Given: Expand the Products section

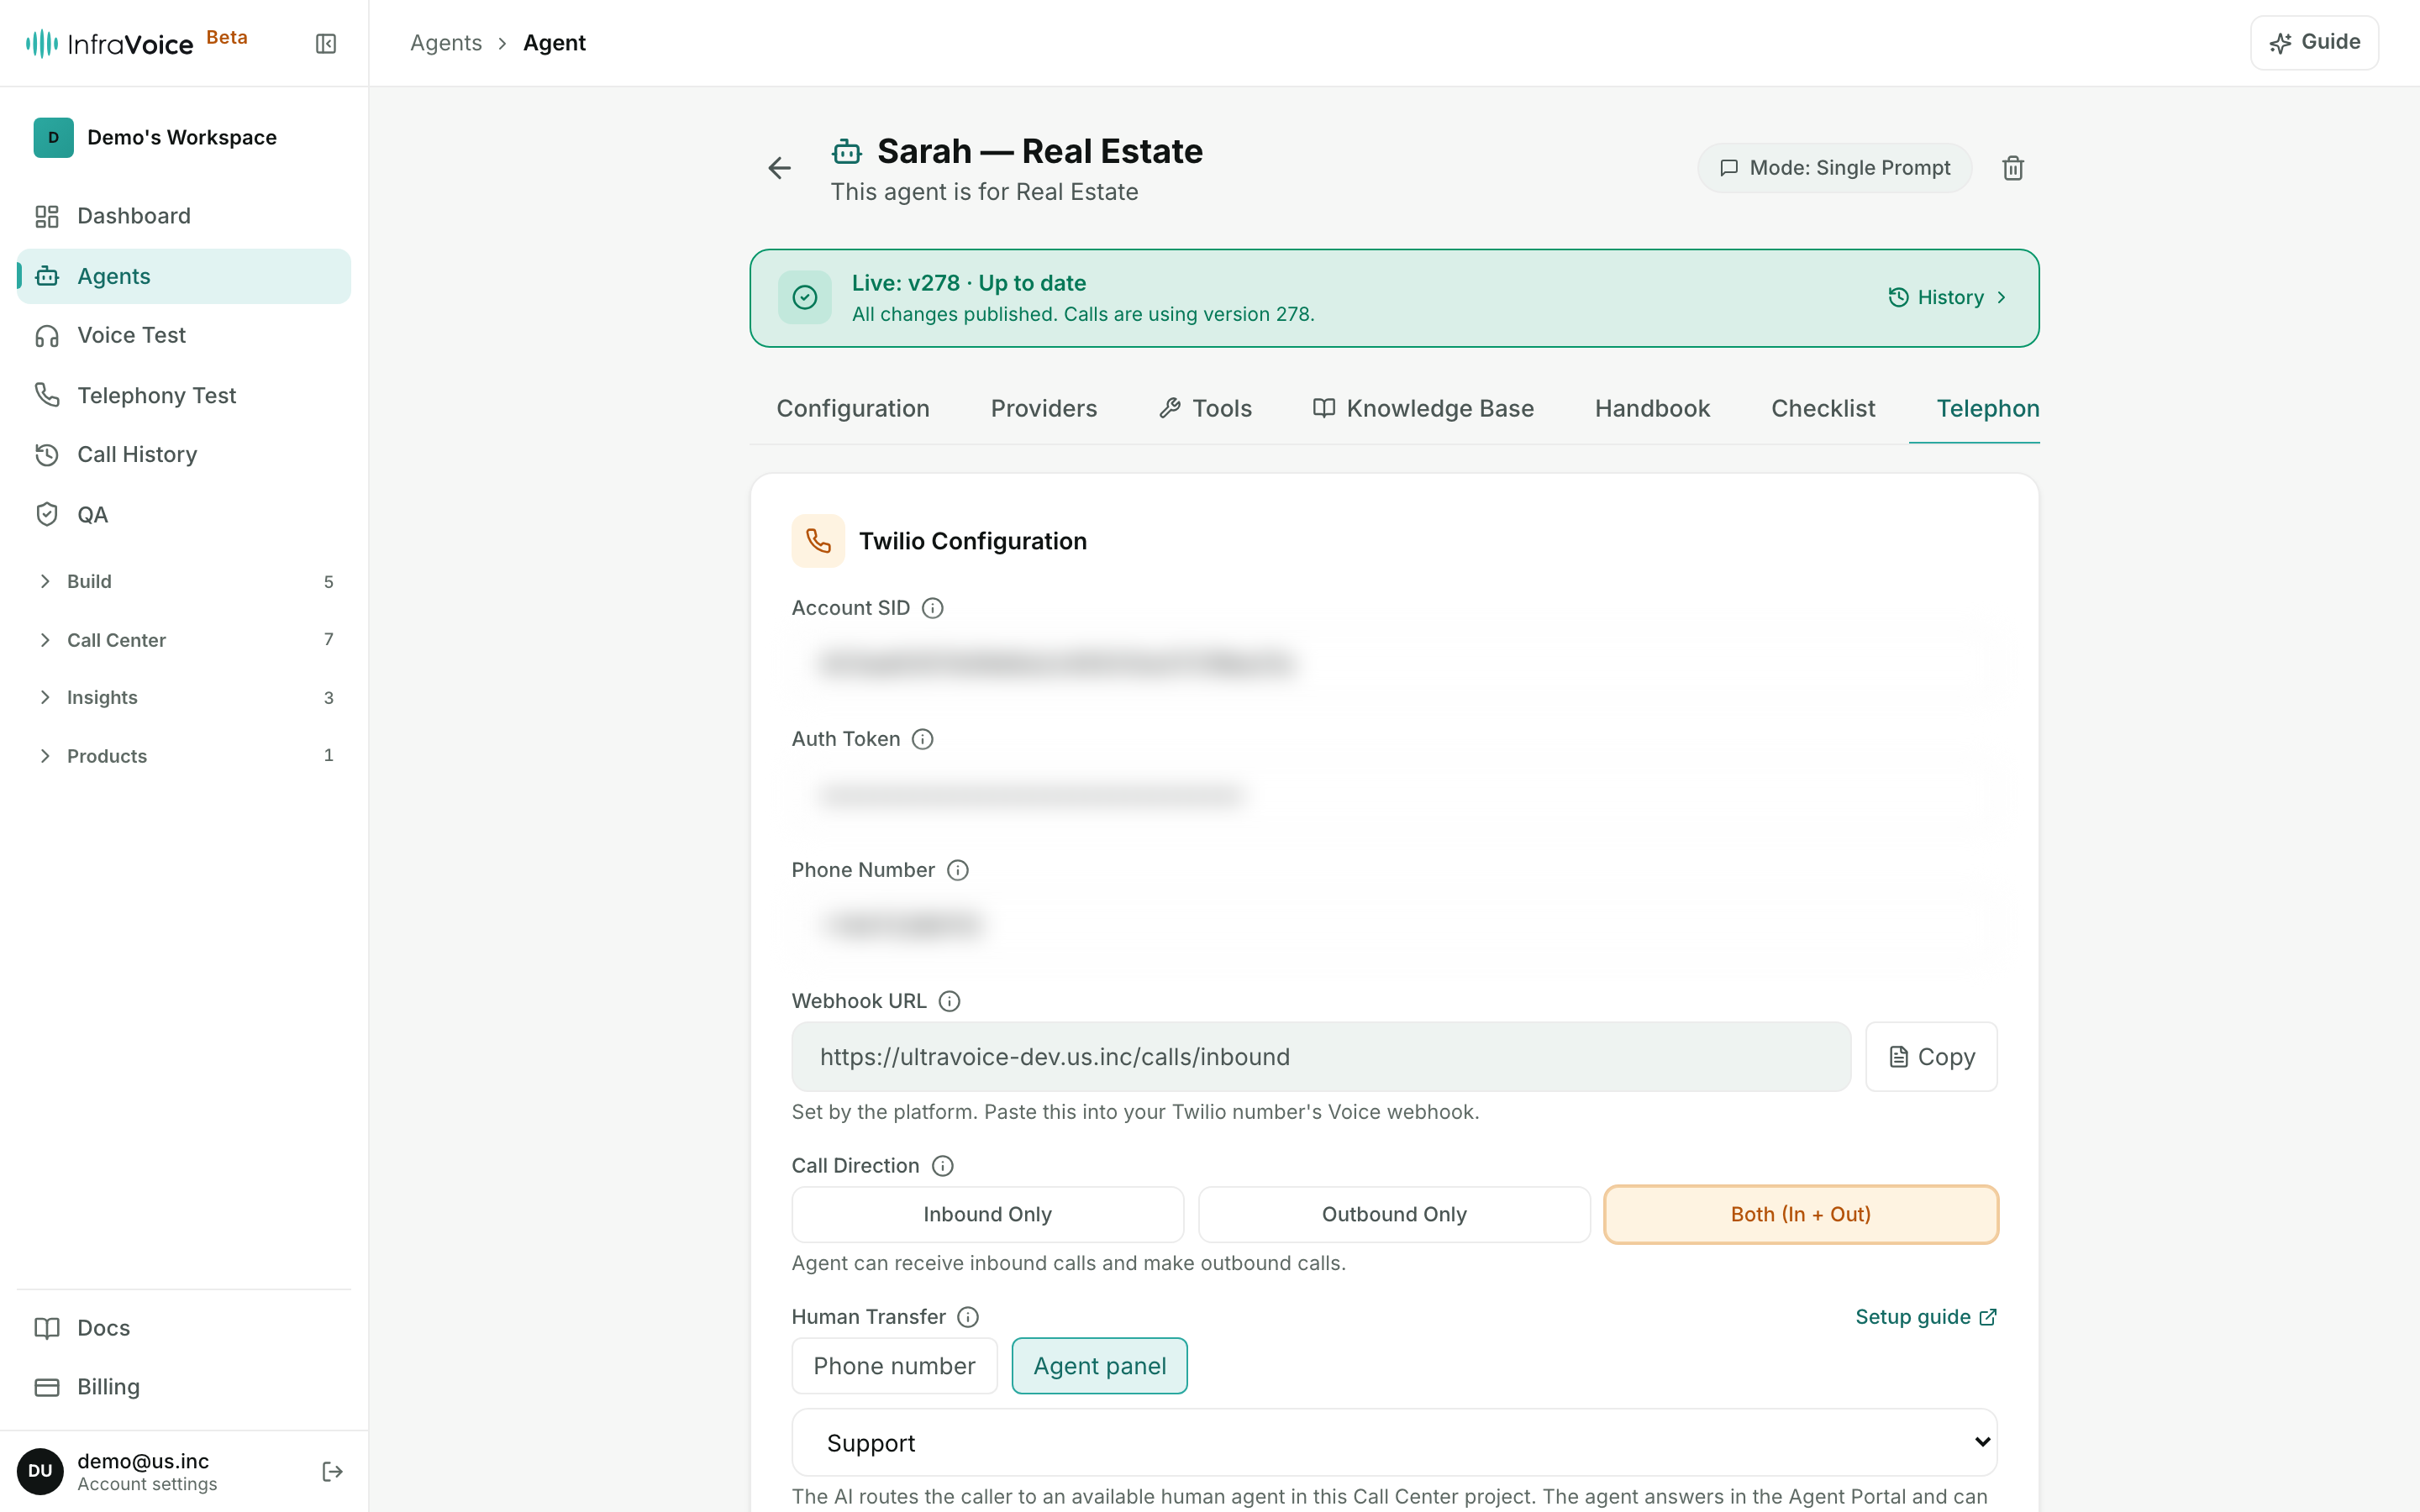Looking at the screenshot, I should (184, 756).
